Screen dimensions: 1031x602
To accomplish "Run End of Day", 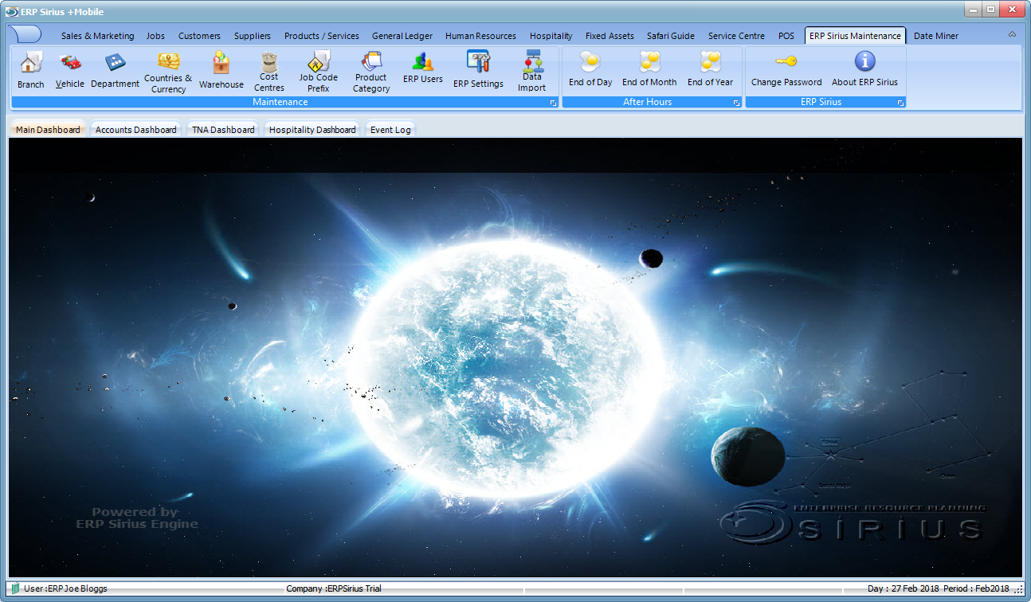I will click(590, 69).
